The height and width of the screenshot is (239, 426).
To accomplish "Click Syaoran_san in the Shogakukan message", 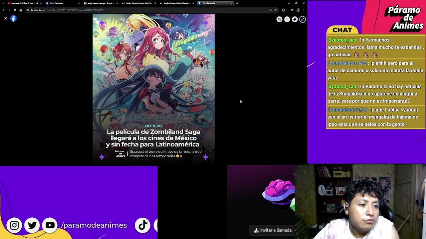I will click(x=342, y=86).
